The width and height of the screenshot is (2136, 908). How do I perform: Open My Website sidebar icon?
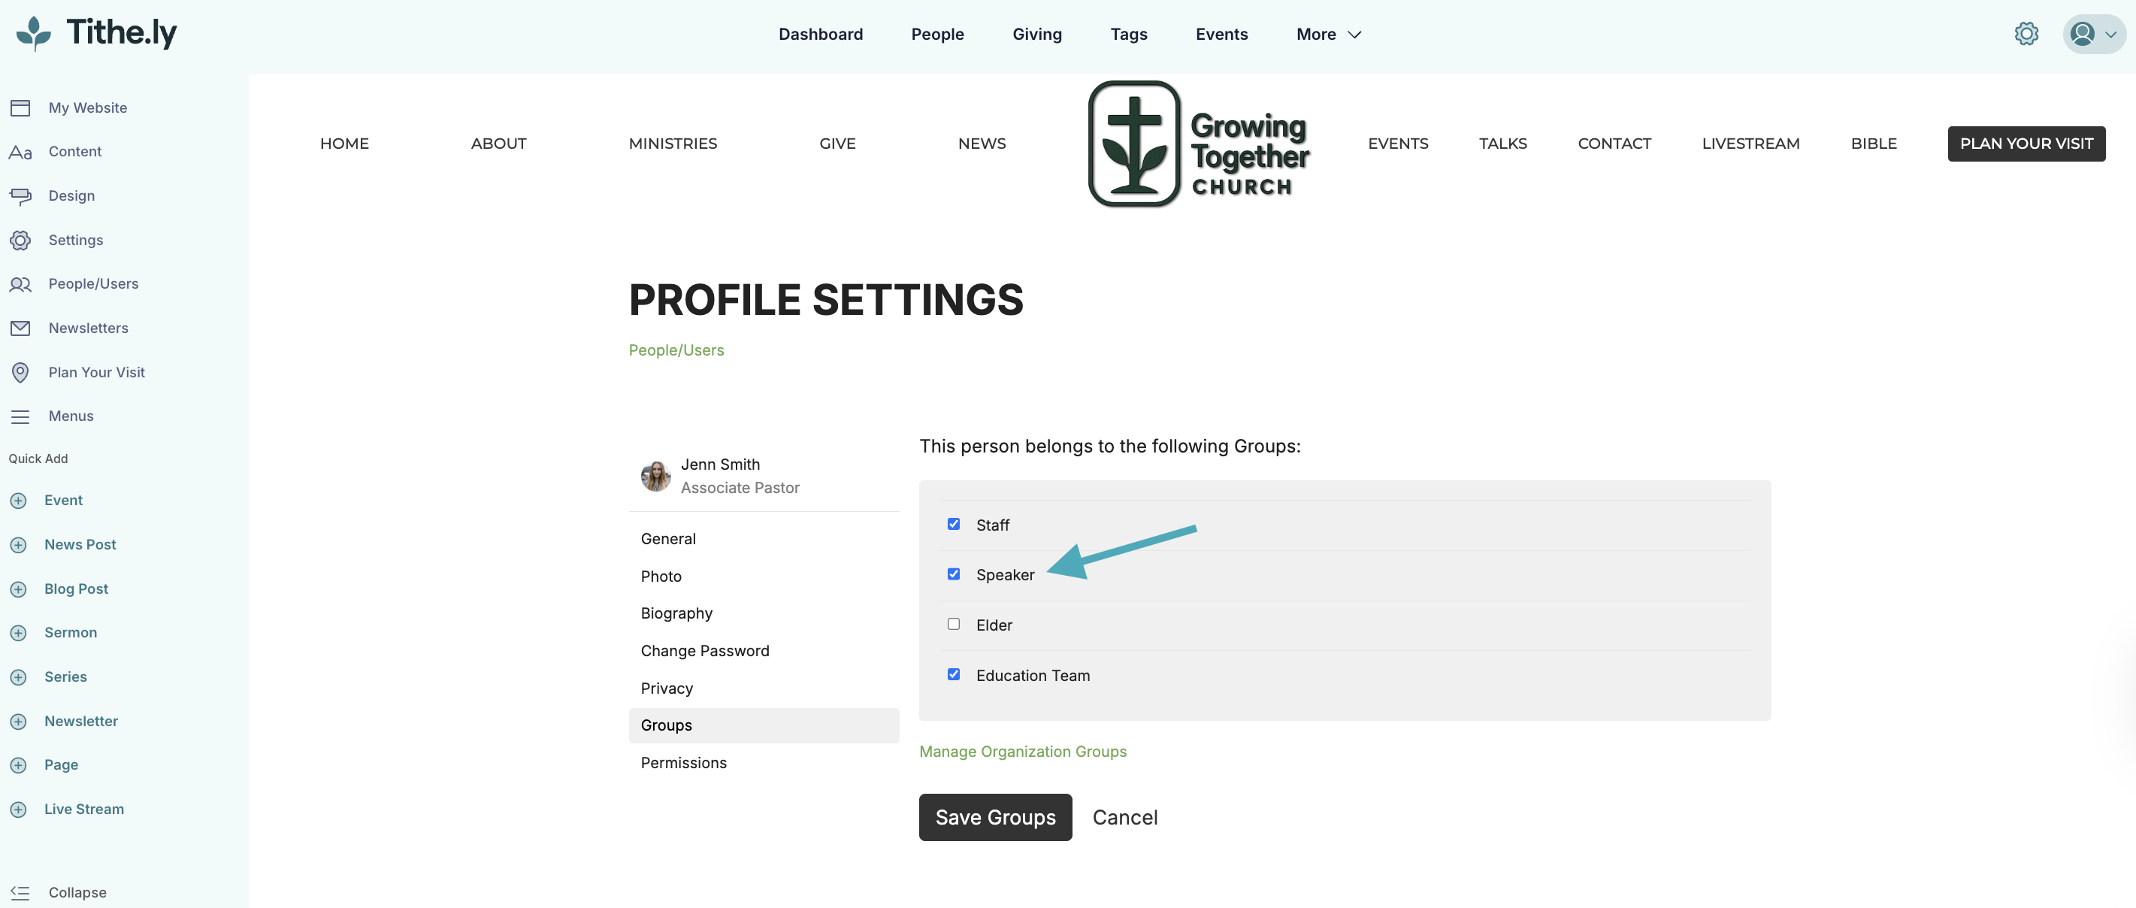21,107
